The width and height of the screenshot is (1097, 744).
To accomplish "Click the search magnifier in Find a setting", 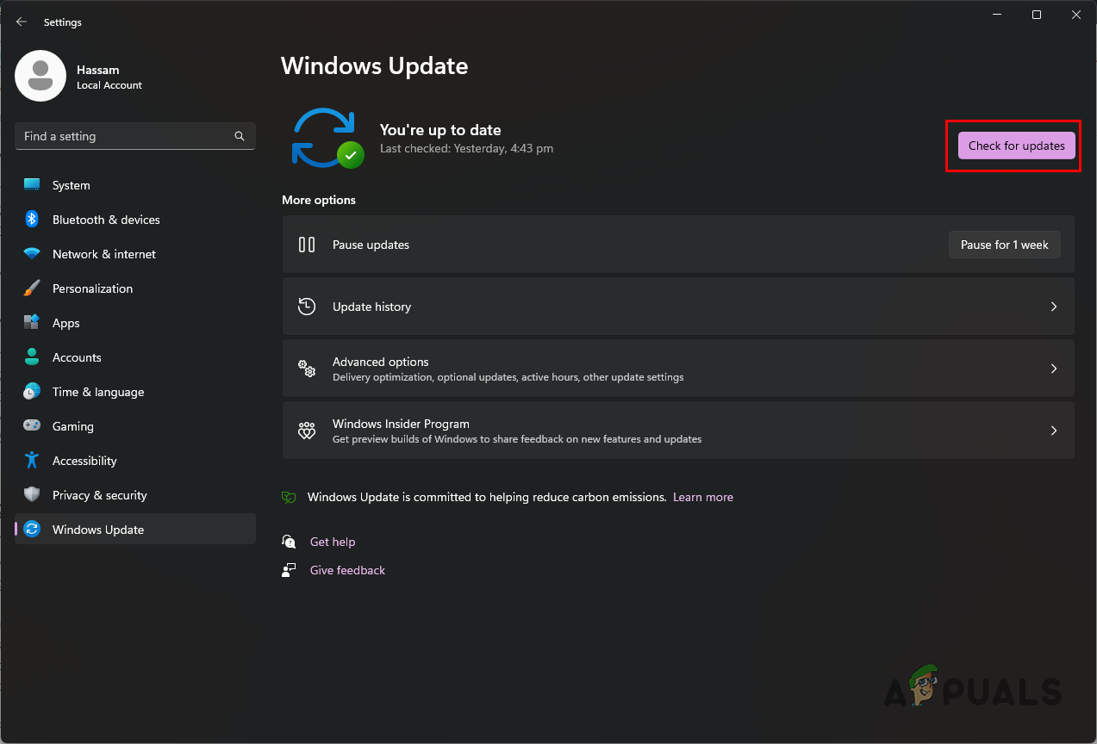I will click(239, 135).
